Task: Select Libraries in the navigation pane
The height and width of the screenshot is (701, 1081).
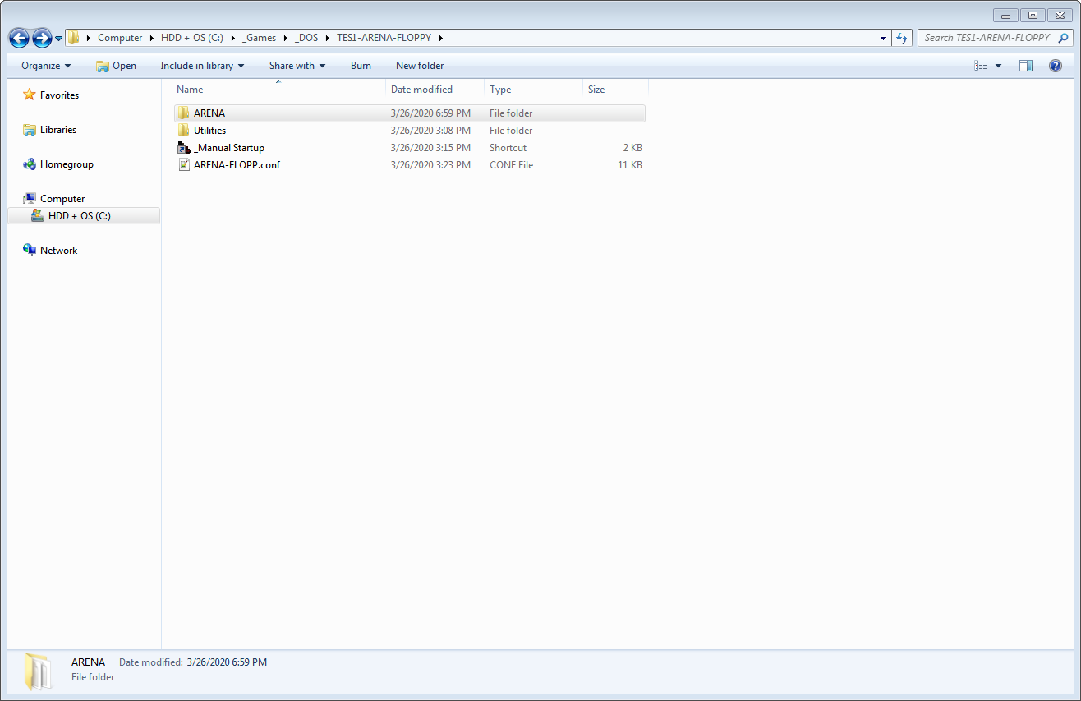Action: (x=58, y=130)
